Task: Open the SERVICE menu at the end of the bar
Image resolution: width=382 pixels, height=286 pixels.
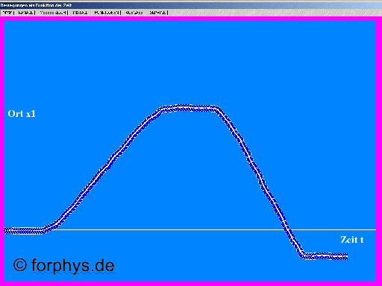Action: tap(158, 13)
